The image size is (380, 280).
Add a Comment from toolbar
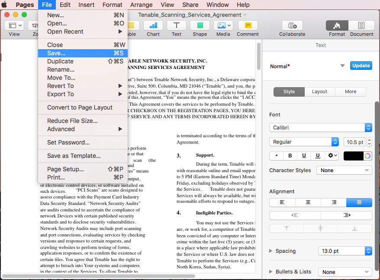[x=248, y=25]
